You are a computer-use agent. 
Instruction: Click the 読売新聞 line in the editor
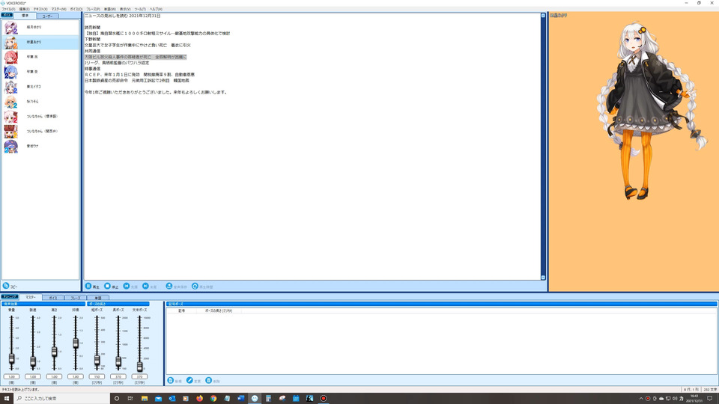[x=92, y=28]
